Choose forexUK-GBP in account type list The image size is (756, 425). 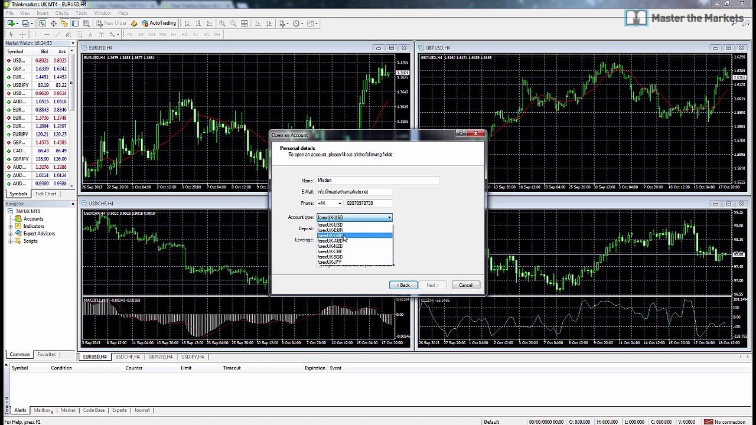pyautogui.click(x=354, y=236)
